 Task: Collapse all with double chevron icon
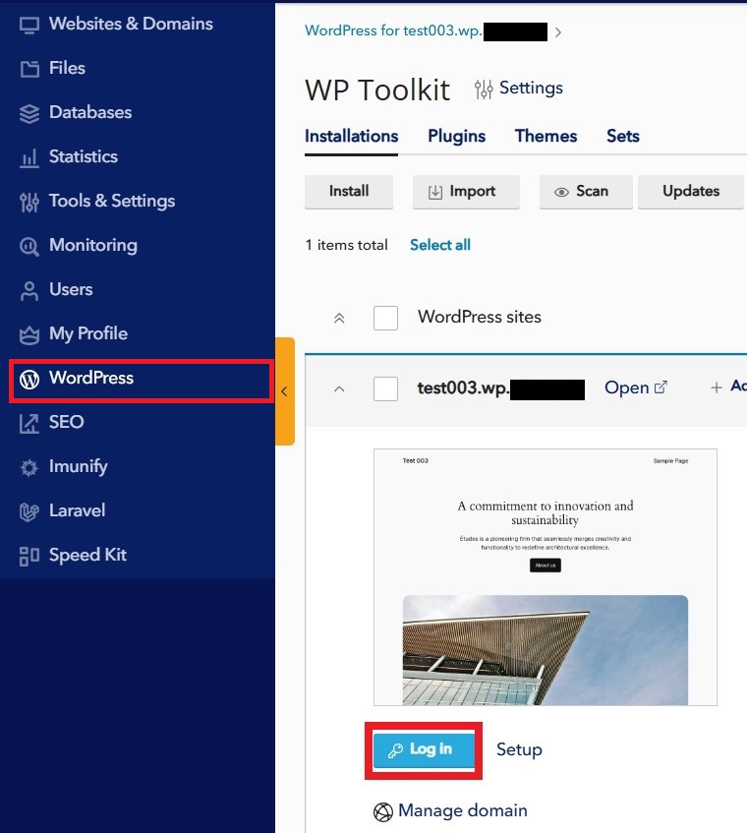pyautogui.click(x=339, y=319)
